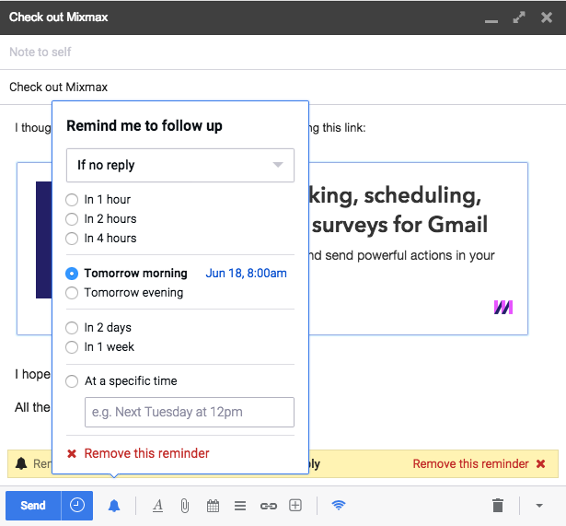Open the send later clock button
The image size is (566, 526).
coord(77,505)
